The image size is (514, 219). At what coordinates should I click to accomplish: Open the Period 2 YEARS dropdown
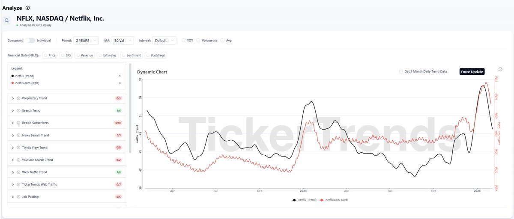click(x=86, y=41)
